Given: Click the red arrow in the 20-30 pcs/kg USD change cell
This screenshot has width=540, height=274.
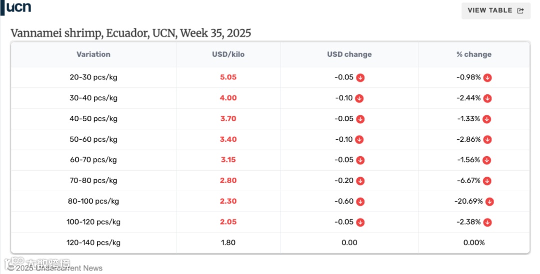Looking at the screenshot, I should (x=360, y=78).
